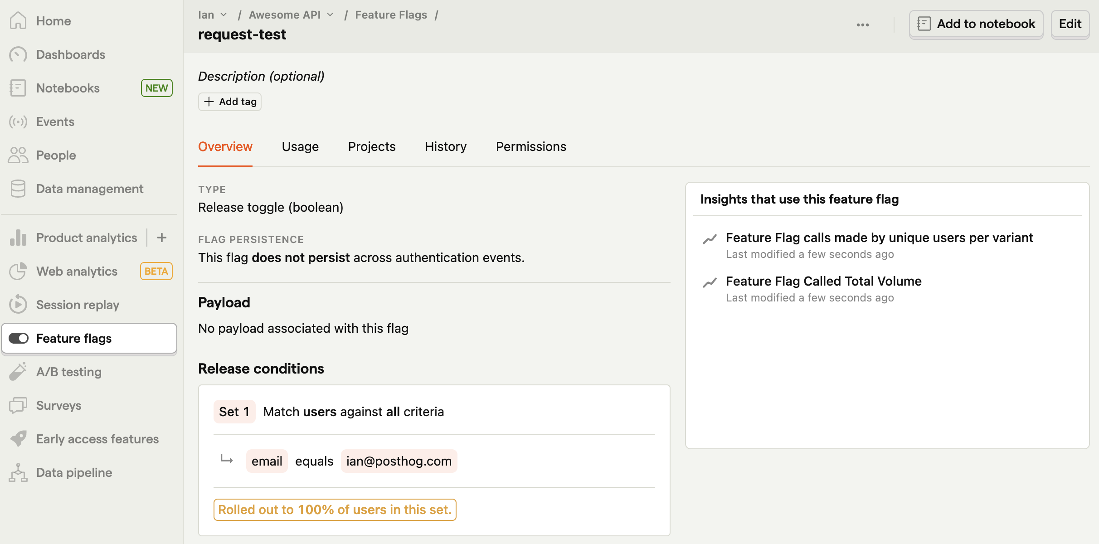
Task: Select Feature flags in sidebar
Action: point(89,338)
